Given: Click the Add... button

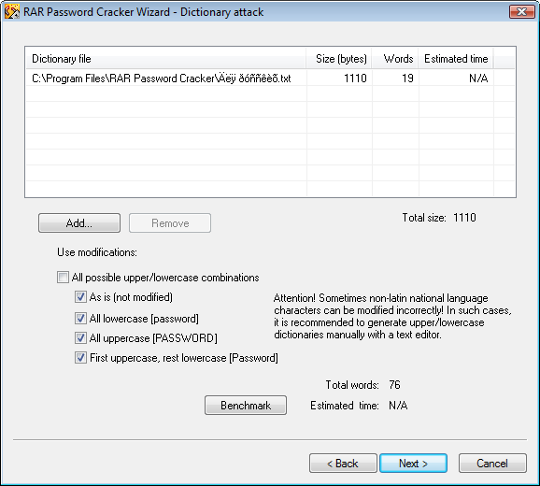Looking at the screenshot, I should coord(79,222).
